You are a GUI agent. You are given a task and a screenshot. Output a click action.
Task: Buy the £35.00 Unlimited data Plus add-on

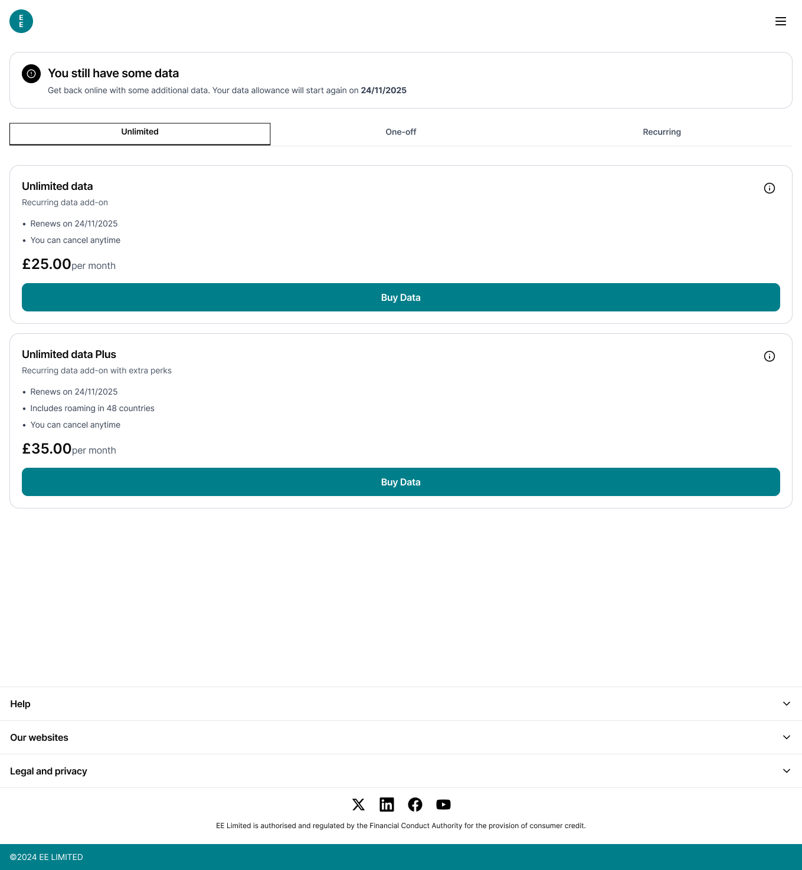(x=401, y=482)
